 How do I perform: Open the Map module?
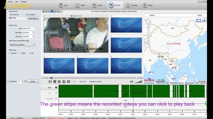(63, 5)
